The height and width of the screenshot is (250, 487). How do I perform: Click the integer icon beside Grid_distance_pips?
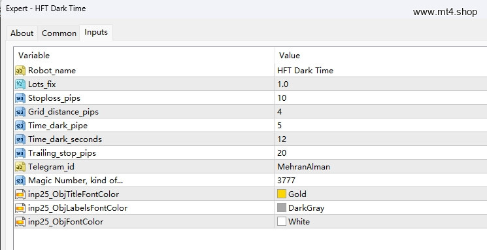(20, 112)
